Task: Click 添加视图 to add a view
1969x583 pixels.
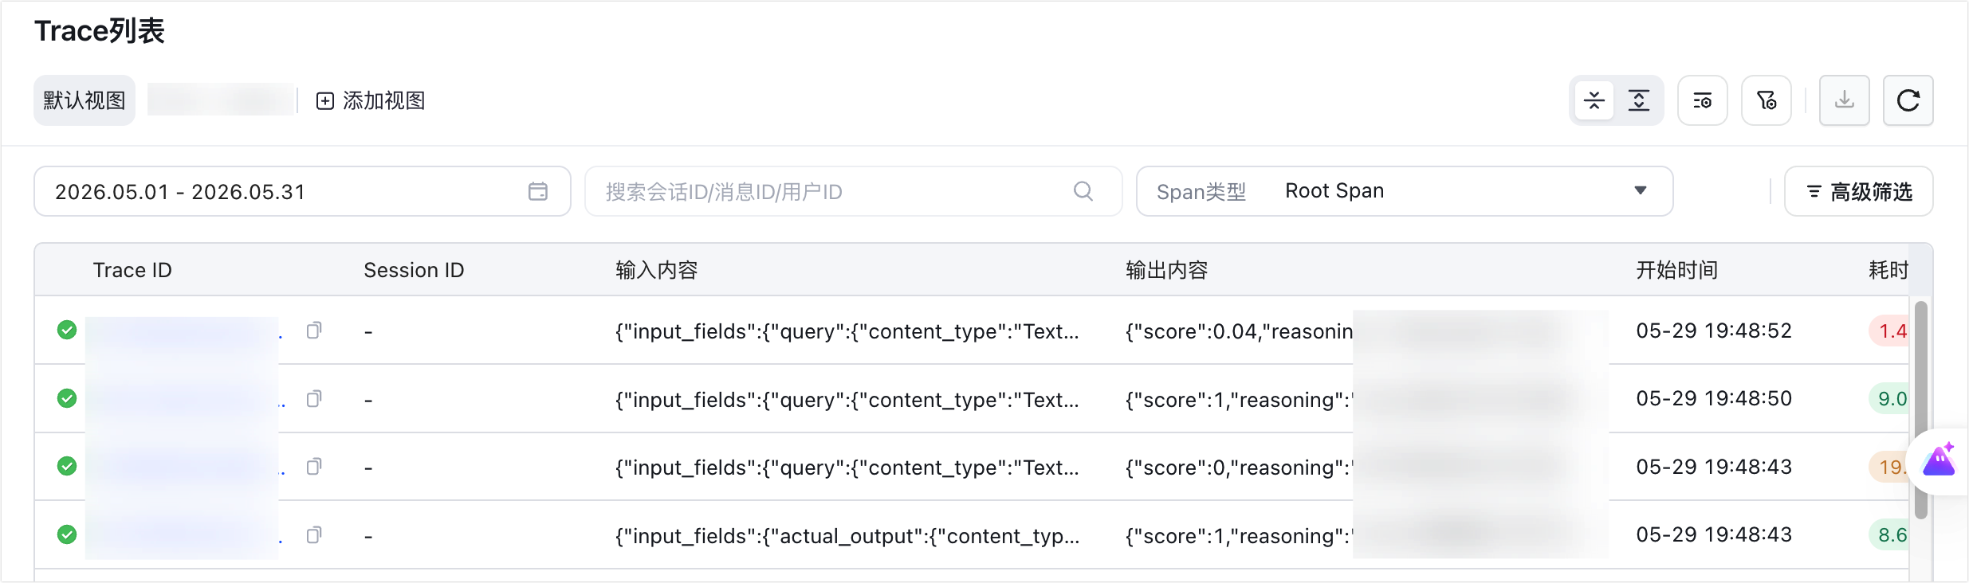Action: click(371, 100)
